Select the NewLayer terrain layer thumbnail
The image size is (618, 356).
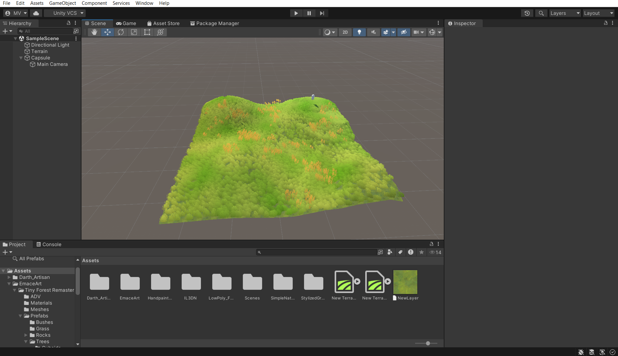coord(405,282)
